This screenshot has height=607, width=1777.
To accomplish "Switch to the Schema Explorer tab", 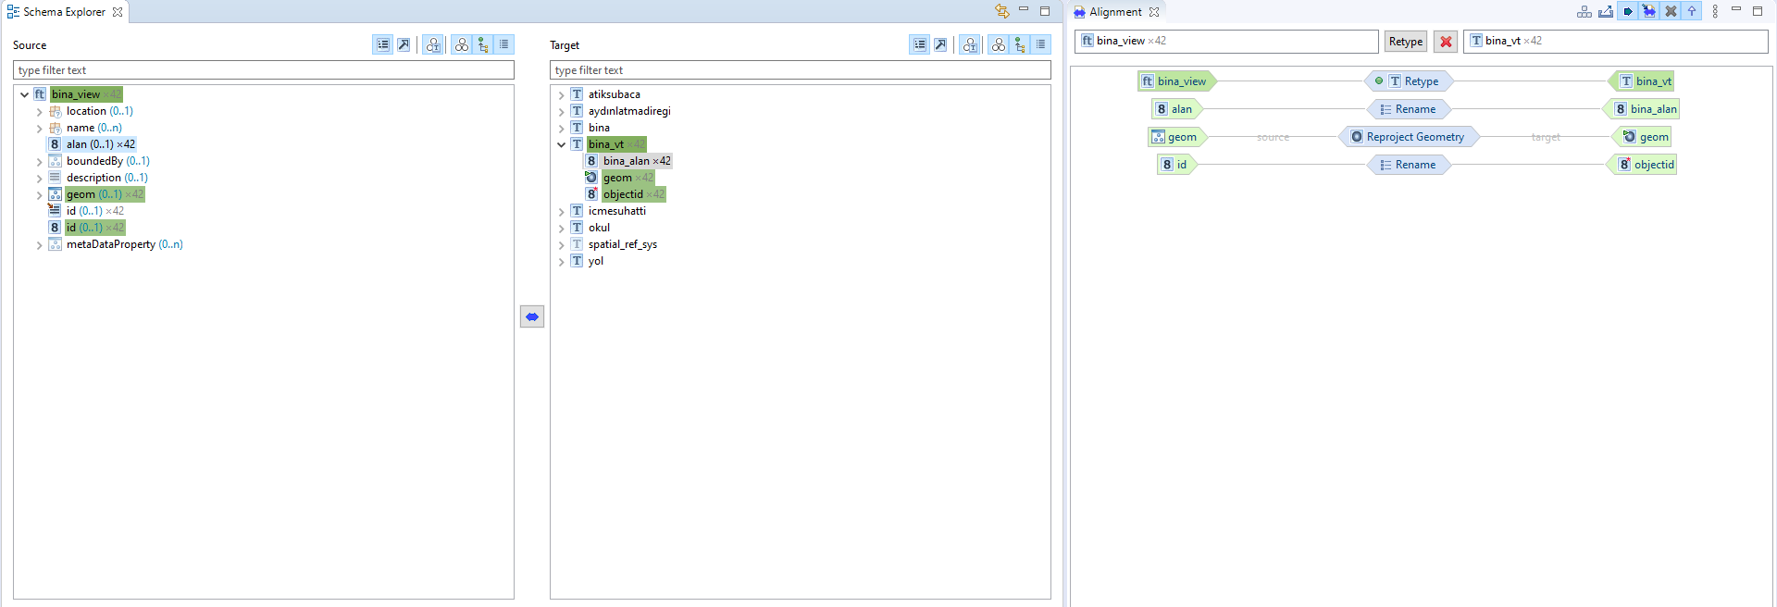I will point(64,12).
